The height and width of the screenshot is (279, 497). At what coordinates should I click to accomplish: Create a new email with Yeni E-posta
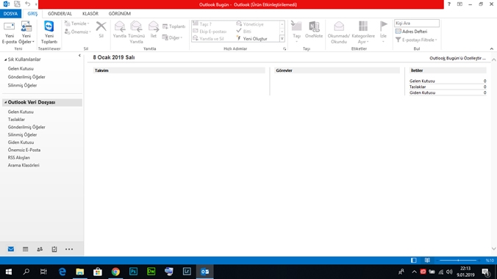click(10, 32)
